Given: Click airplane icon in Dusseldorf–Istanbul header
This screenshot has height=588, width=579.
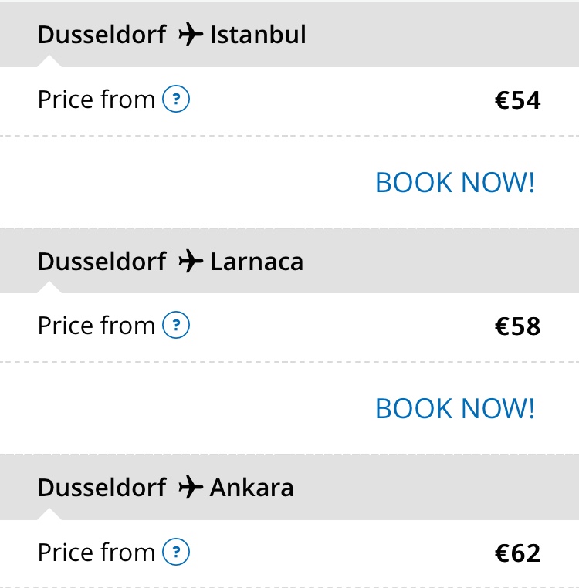Looking at the screenshot, I should pos(189,35).
